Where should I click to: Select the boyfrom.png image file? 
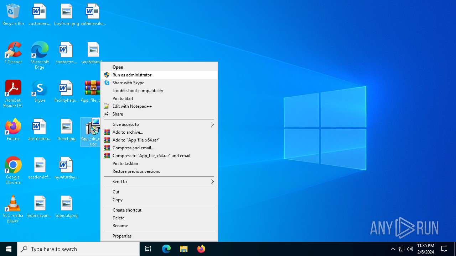tap(66, 15)
